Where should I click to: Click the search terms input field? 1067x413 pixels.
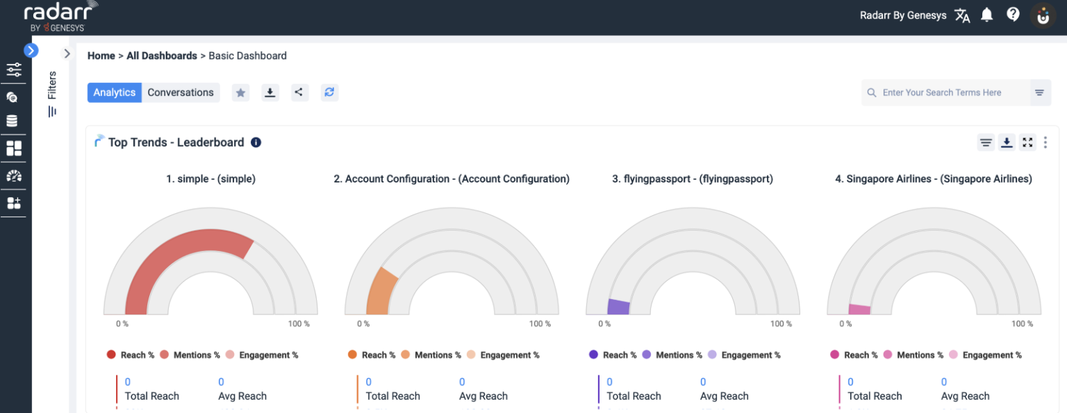(945, 92)
